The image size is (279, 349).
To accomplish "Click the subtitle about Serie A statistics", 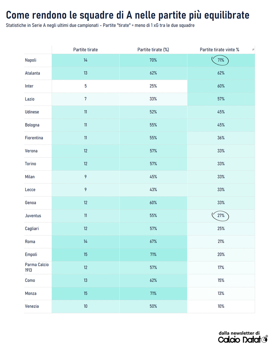I will tap(100, 26).
